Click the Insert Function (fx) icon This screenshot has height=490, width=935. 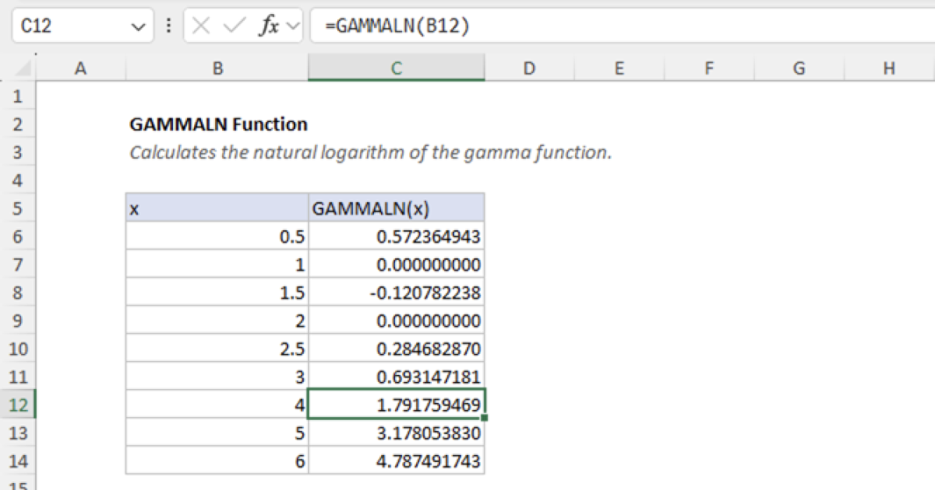point(269,25)
